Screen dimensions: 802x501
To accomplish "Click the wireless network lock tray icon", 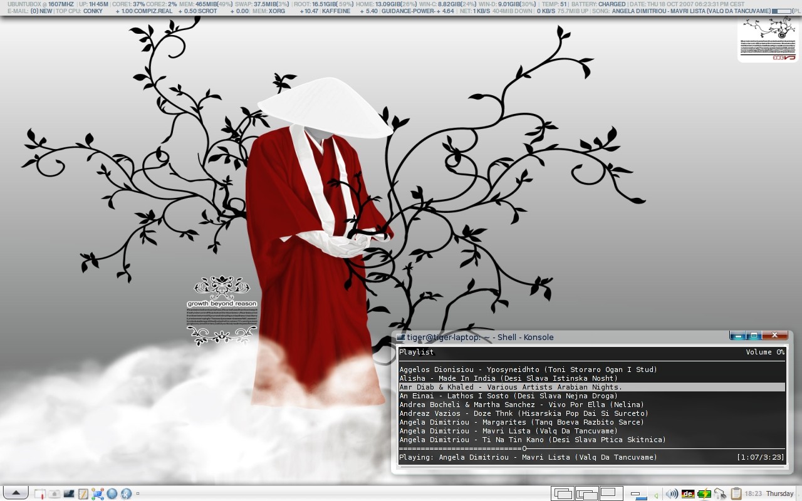I will (720, 493).
